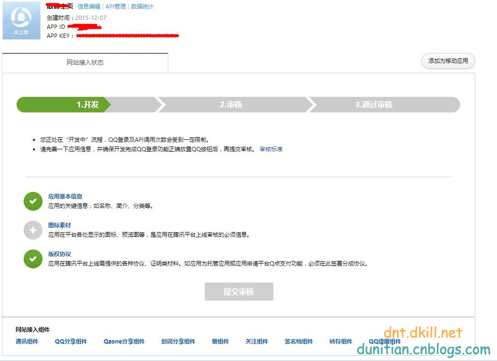Click the green check icon beside 版权协议

pos(33,259)
